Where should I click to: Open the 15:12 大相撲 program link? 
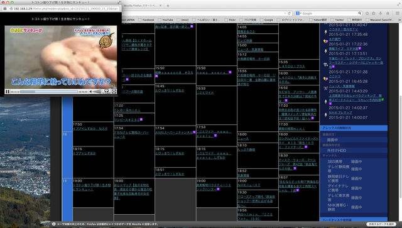point(253,59)
